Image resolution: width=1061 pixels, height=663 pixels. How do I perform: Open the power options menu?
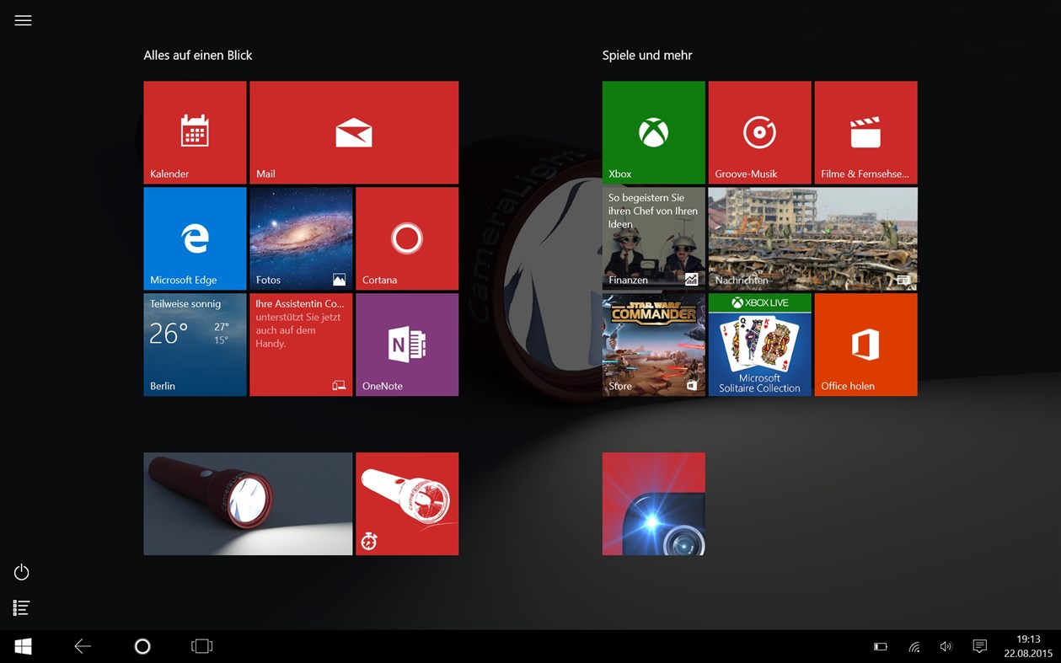click(x=21, y=572)
